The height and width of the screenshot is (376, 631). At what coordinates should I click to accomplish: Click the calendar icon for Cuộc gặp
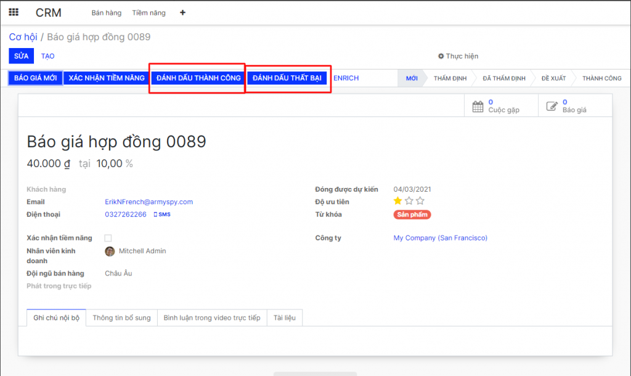click(478, 106)
